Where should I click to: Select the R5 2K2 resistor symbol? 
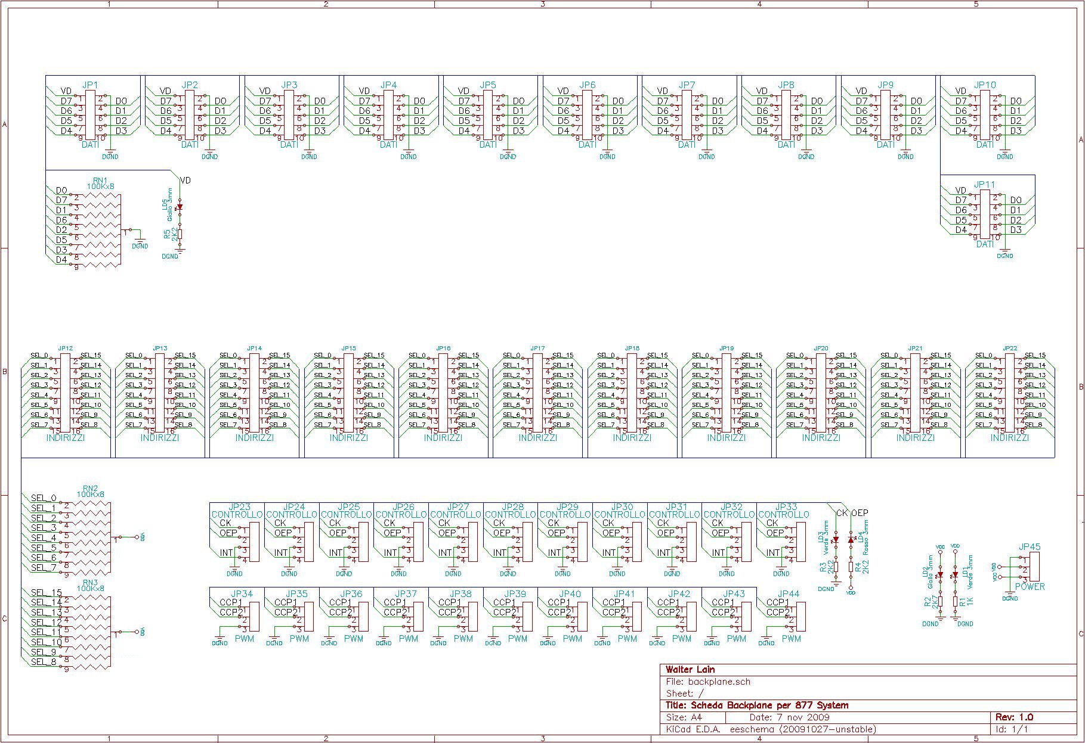(180, 235)
